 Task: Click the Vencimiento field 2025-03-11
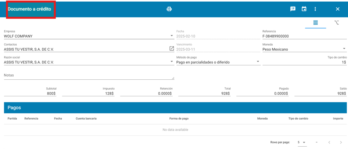[218, 50]
